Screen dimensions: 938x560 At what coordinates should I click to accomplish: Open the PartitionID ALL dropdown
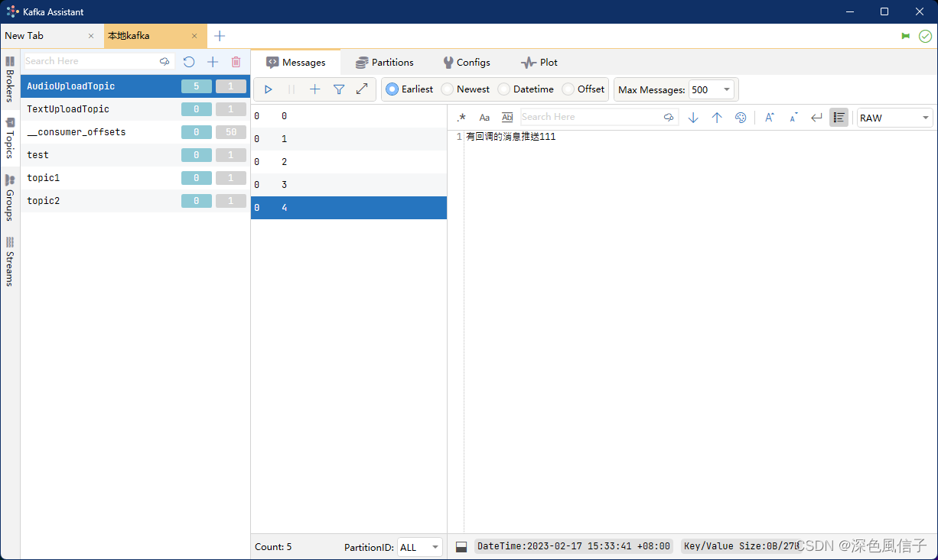(x=420, y=547)
